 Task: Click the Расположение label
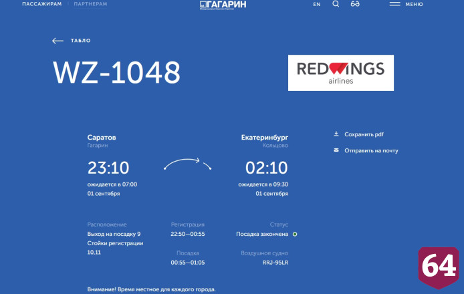[107, 225]
